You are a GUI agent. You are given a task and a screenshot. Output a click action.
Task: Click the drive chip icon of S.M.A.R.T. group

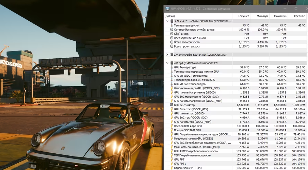point(172,21)
